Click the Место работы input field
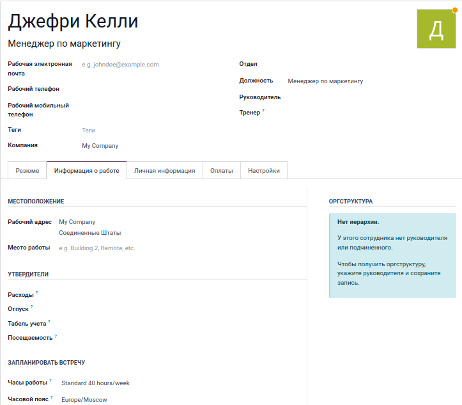 tap(179, 248)
